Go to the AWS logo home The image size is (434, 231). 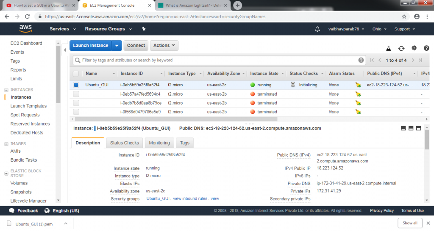point(26,29)
